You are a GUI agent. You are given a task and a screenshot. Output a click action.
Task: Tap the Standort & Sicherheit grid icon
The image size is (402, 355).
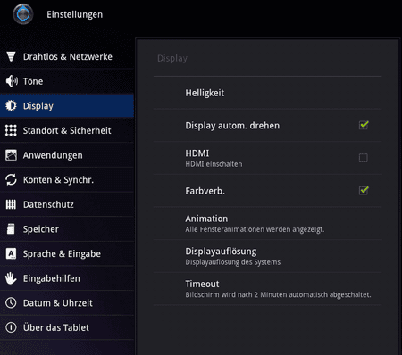click(11, 130)
